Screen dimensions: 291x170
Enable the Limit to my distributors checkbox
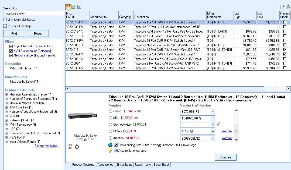[5, 20]
